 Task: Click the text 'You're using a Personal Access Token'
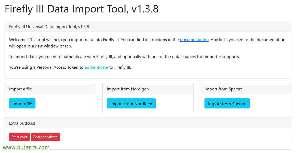click(44, 67)
